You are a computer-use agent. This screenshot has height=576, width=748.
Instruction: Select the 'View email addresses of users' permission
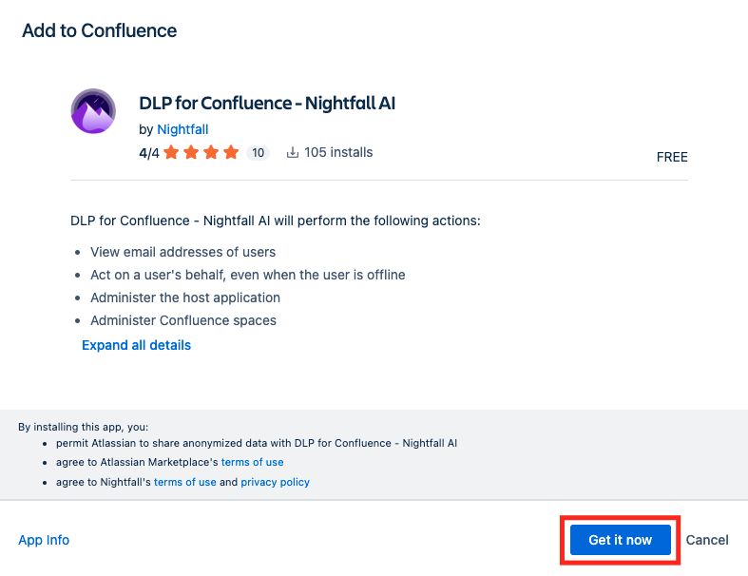tap(182, 252)
